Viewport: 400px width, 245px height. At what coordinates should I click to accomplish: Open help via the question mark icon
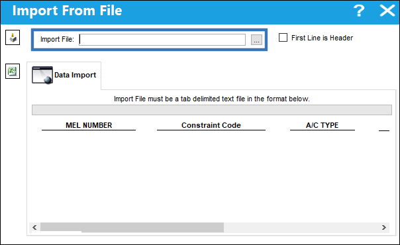tap(359, 11)
